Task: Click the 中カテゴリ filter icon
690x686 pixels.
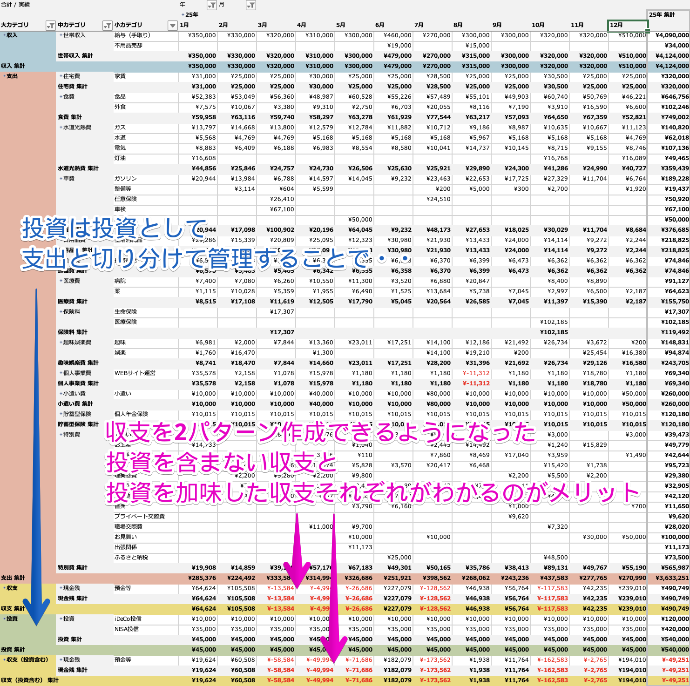Action: 108,25
